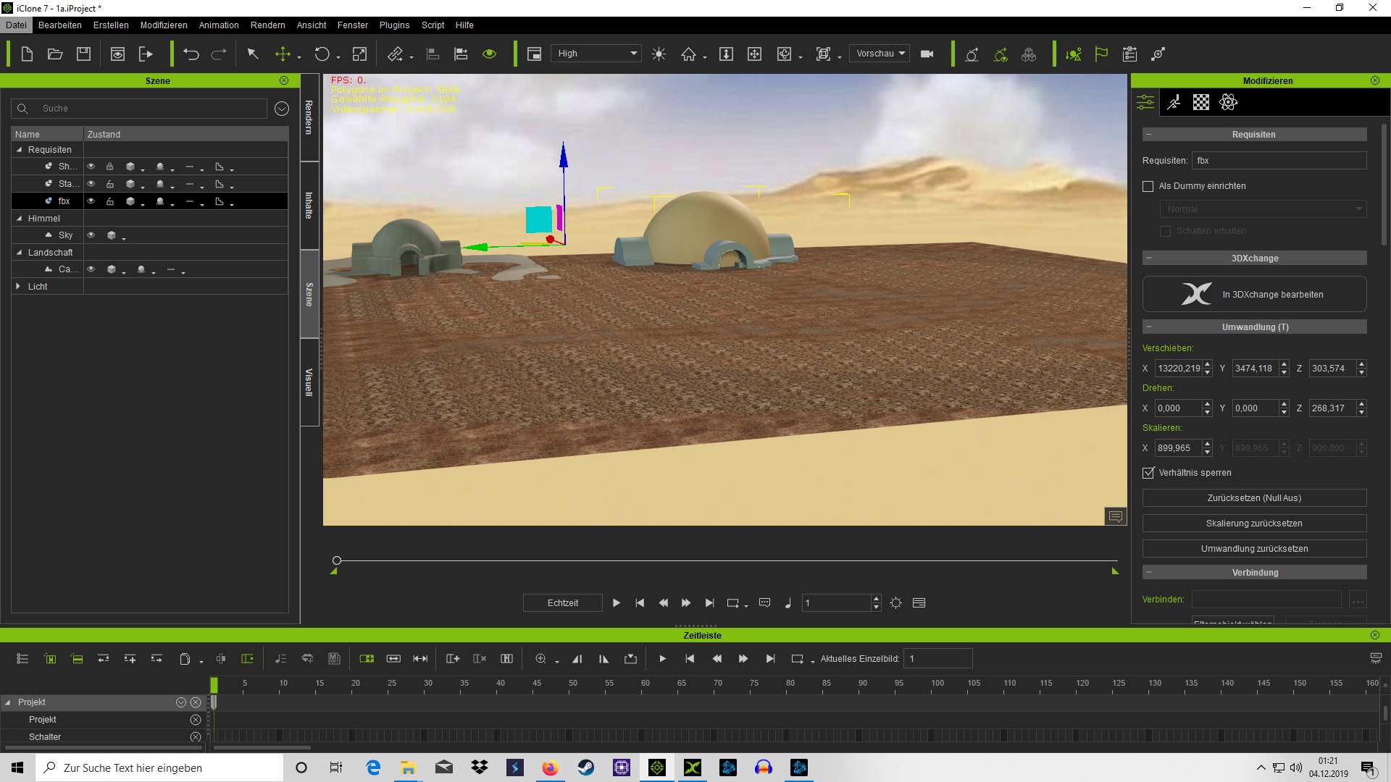Collapse the Himmel tree group
Image resolution: width=1391 pixels, height=782 pixels.
20,219
